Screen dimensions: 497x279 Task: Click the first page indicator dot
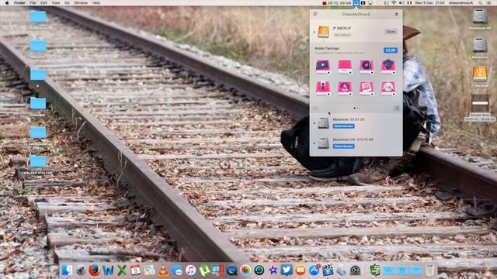pos(354,108)
